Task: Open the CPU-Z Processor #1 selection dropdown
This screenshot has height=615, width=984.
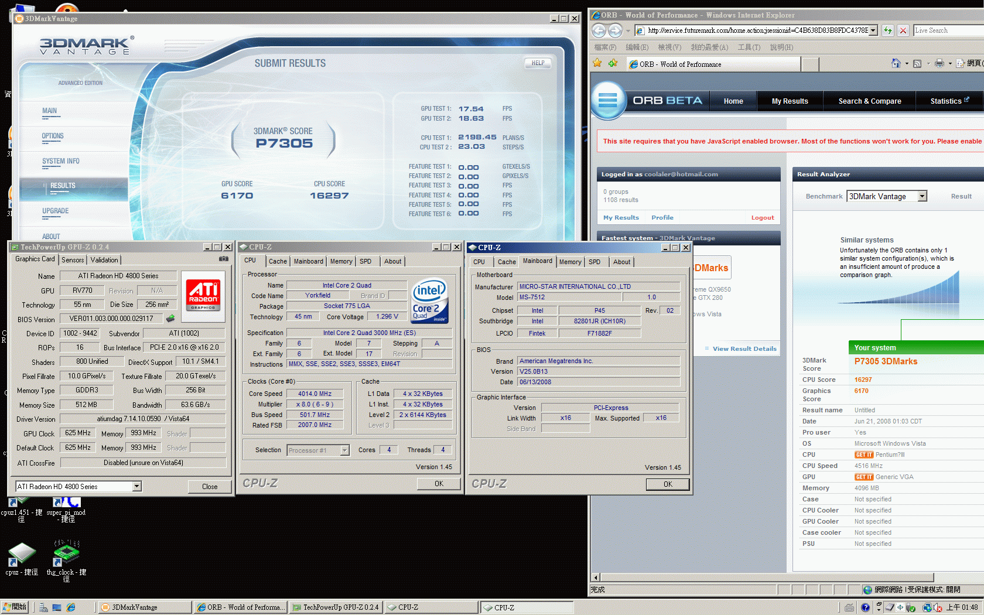Action: [x=344, y=450]
